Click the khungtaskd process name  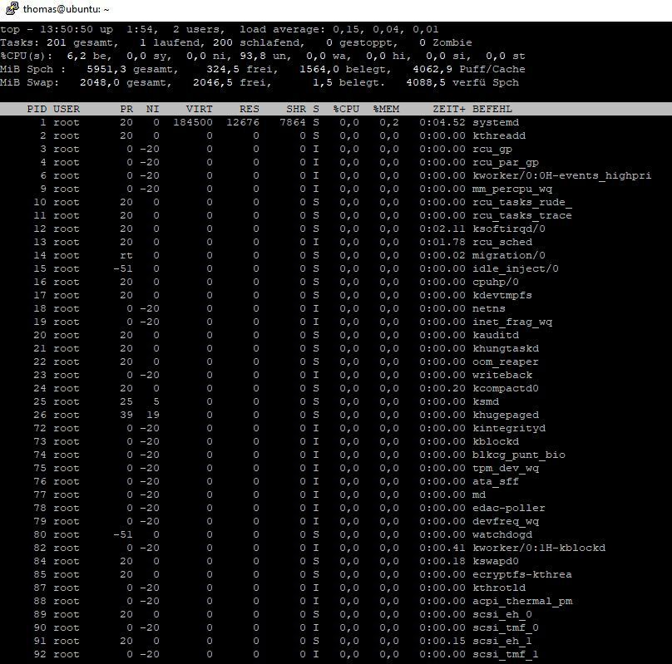(x=506, y=348)
